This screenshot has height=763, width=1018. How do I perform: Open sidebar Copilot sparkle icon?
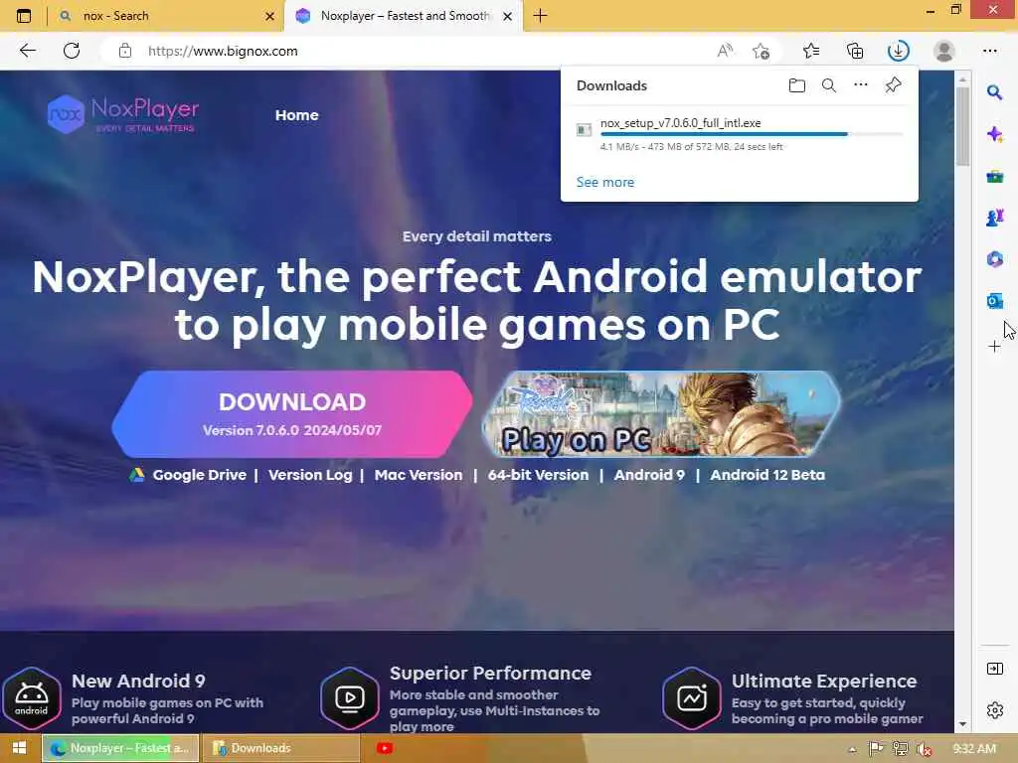pyautogui.click(x=994, y=134)
